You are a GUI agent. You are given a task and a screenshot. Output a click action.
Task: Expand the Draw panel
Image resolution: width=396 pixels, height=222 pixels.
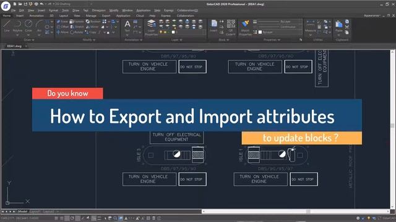pos(29,39)
